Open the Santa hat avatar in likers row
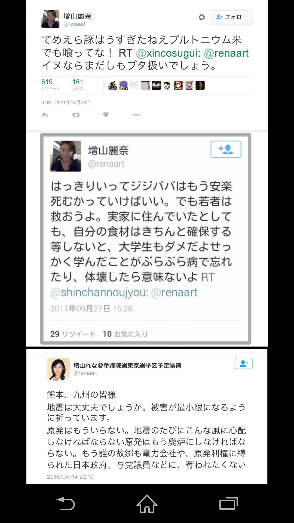Viewport: 294px width, 523px height. point(178,85)
